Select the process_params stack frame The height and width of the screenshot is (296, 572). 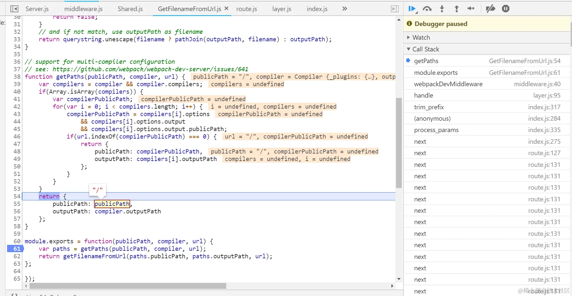click(487, 130)
